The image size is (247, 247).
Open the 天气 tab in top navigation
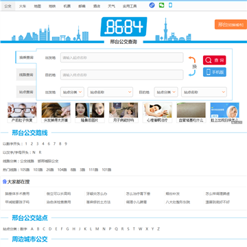[111, 6]
